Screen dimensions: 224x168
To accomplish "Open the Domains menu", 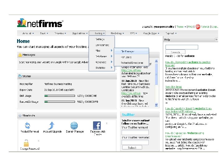I will (x=60, y=33).
